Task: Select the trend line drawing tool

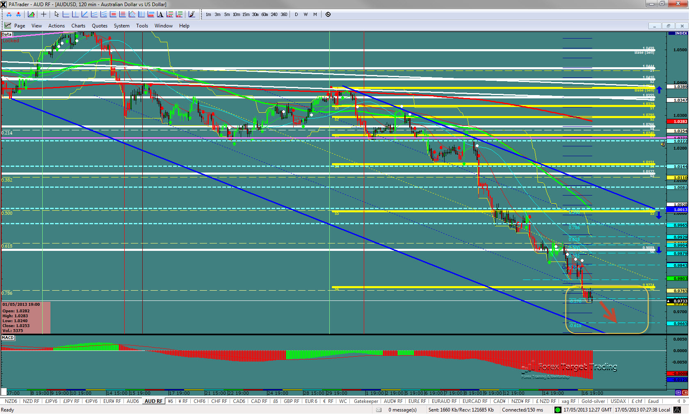Action: point(84,14)
